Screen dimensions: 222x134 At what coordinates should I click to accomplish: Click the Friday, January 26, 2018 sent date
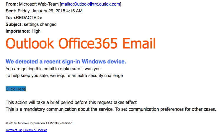pyautogui.click(x=50, y=11)
